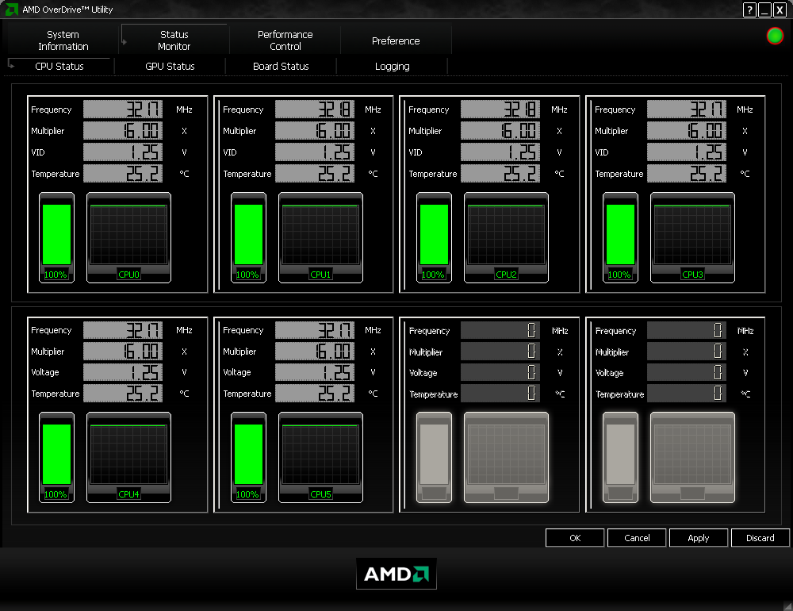
Task: Go to the Preference tab
Action: click(396, 40)
